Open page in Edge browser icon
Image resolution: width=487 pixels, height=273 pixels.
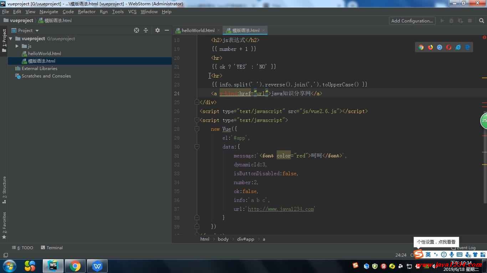(467, 47)
